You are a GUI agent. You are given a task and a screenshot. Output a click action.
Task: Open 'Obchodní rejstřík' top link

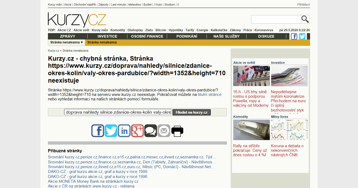[85, 5]
